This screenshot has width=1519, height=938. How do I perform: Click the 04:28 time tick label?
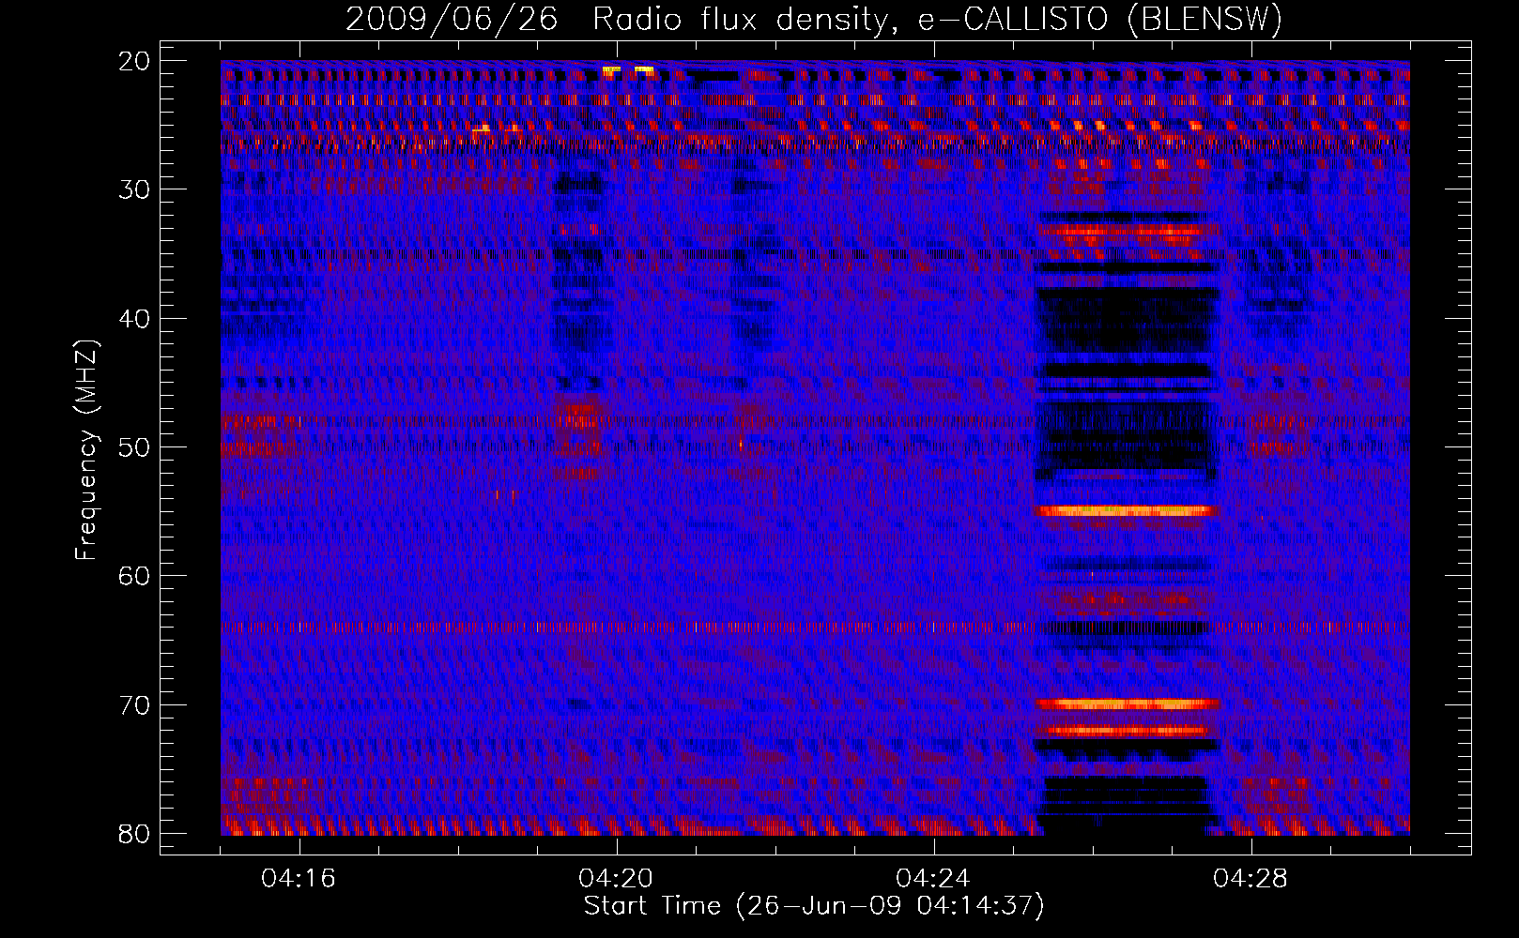pyautogui.click(x=1250, y=879)
